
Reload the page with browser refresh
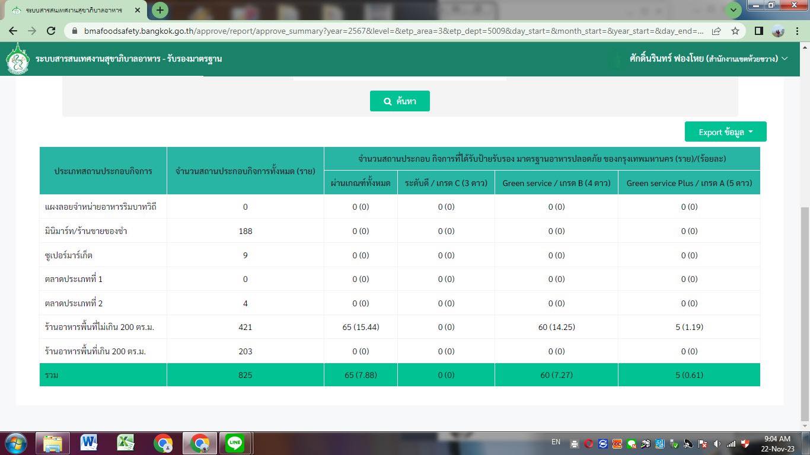pos(51,31)
